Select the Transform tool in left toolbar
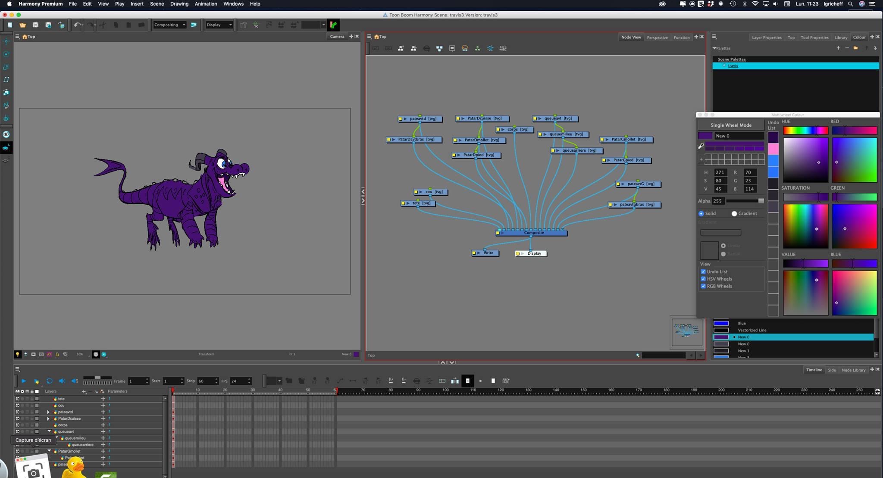The image size is (883, 478). 6,41
